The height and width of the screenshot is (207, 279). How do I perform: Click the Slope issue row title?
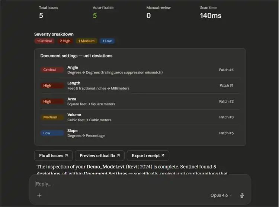73,131
